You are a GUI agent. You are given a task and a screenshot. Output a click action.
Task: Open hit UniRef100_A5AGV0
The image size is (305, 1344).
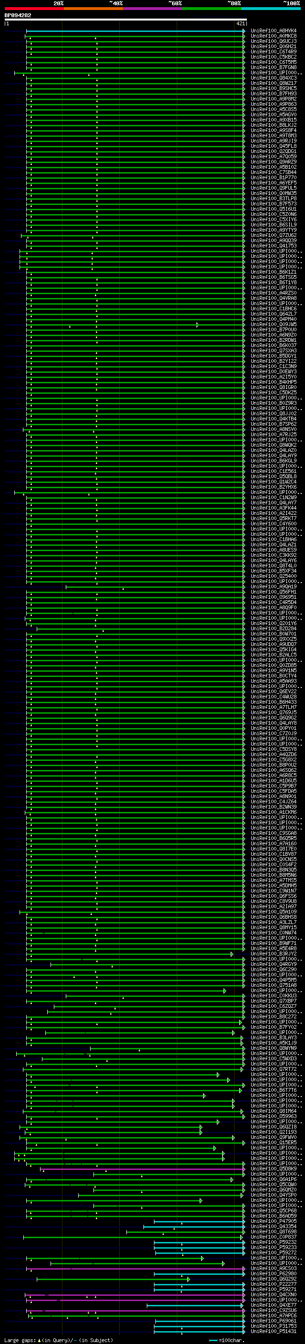point(274,114)
